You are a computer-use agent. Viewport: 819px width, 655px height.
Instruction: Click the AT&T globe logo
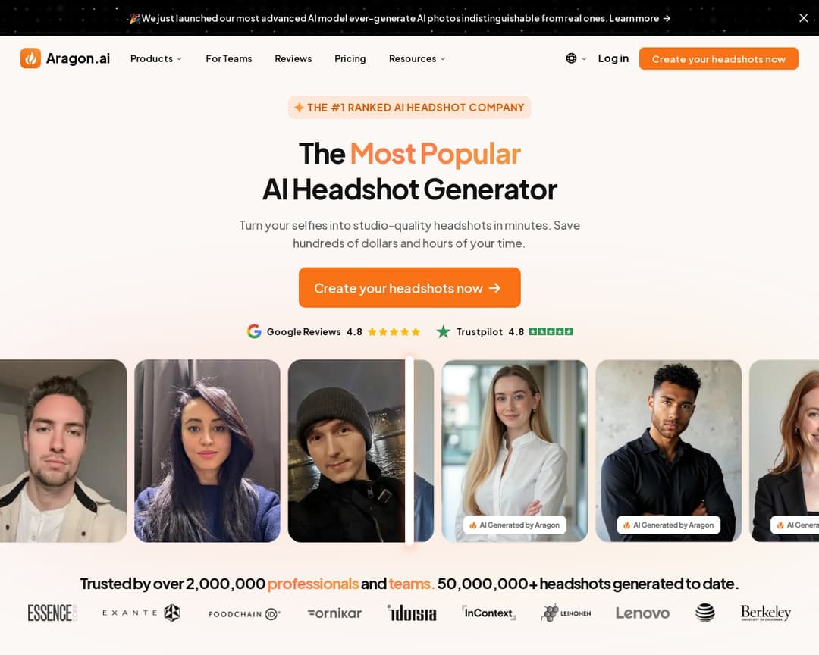(x=705, y=613)
